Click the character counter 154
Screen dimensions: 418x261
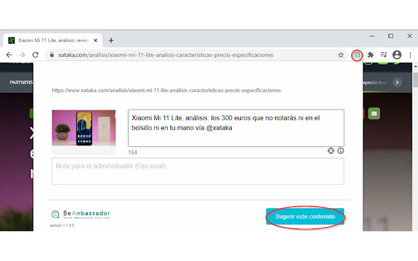pos(133,153)
